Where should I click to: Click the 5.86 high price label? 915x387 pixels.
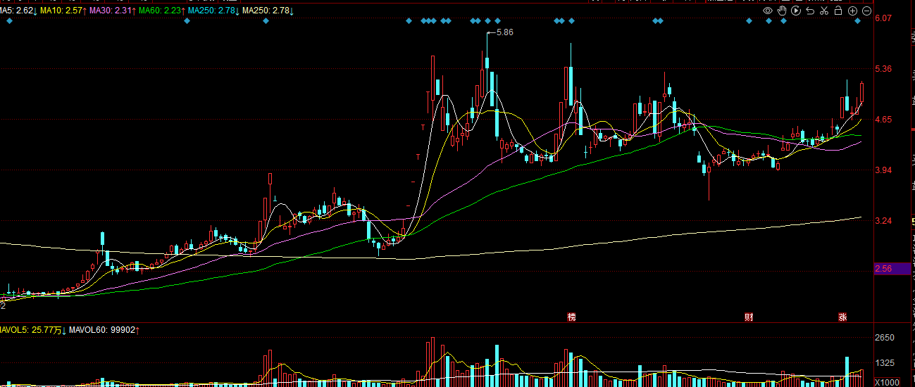tap(504, 32)
